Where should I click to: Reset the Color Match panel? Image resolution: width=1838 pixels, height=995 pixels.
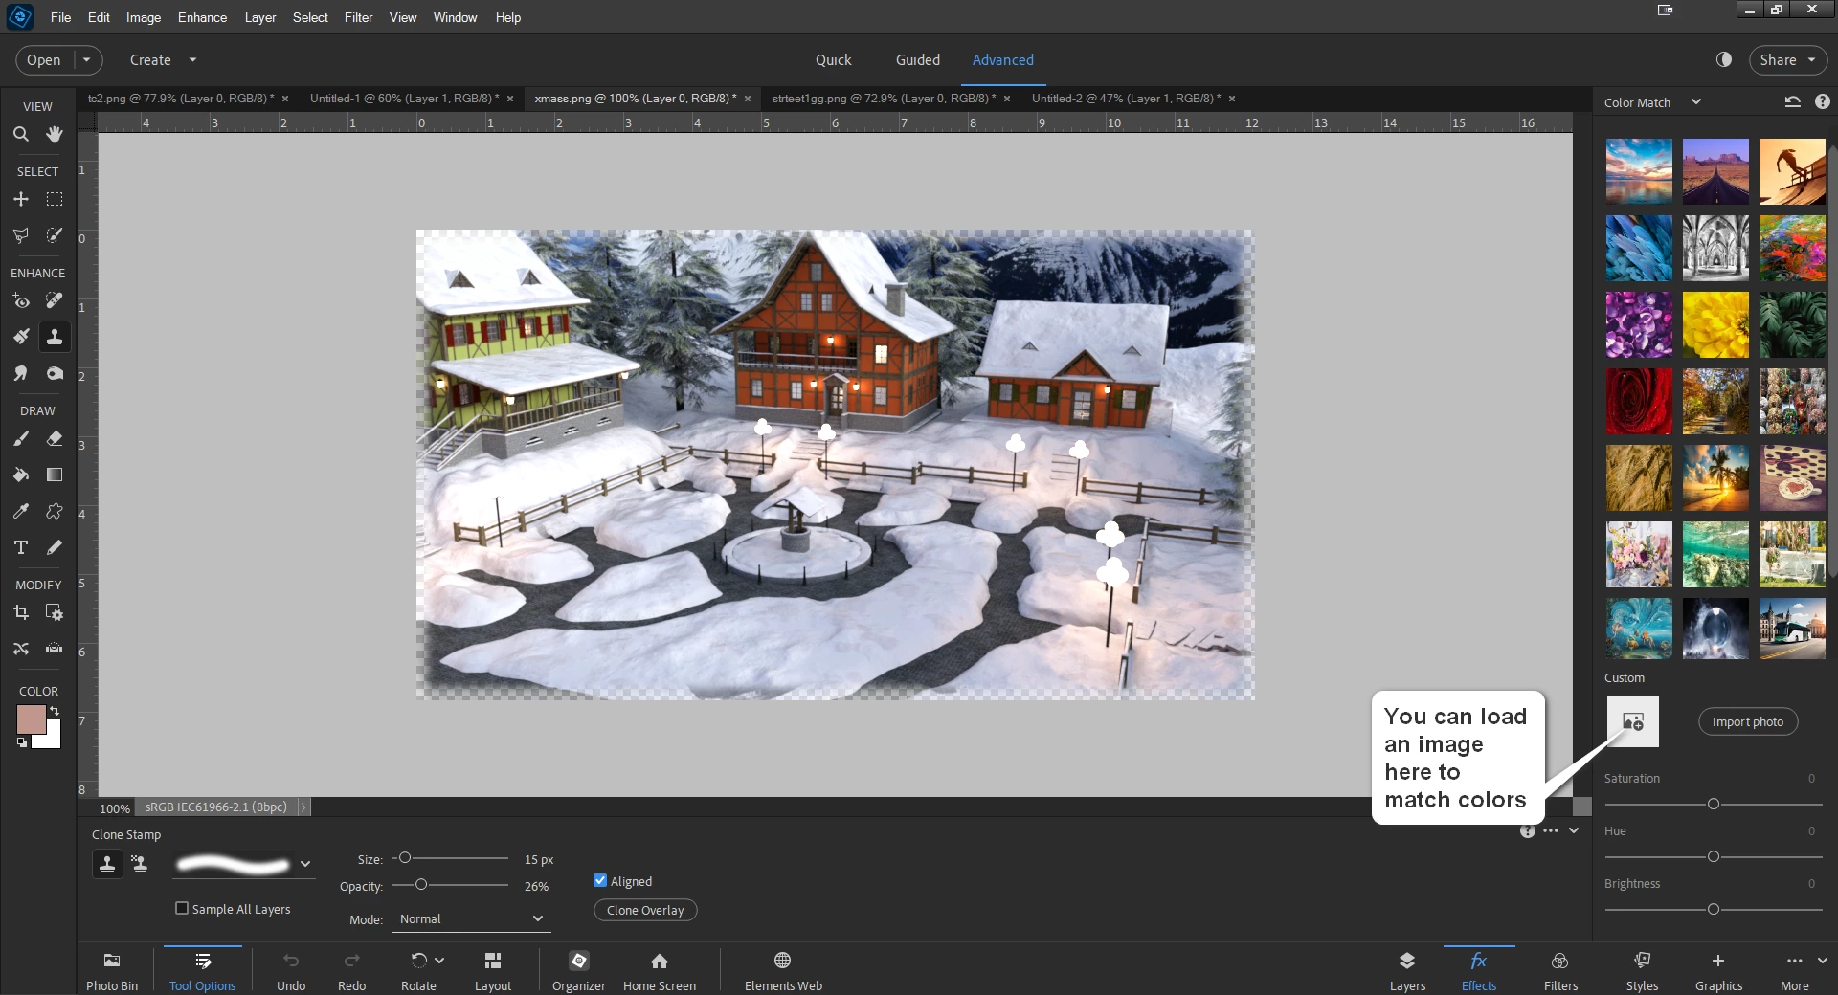coord(1793,101)
